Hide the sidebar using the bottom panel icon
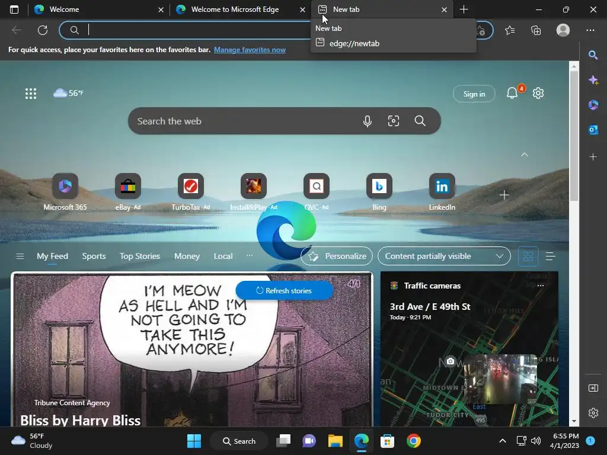607x455 pixels. (x=593, y=388)
